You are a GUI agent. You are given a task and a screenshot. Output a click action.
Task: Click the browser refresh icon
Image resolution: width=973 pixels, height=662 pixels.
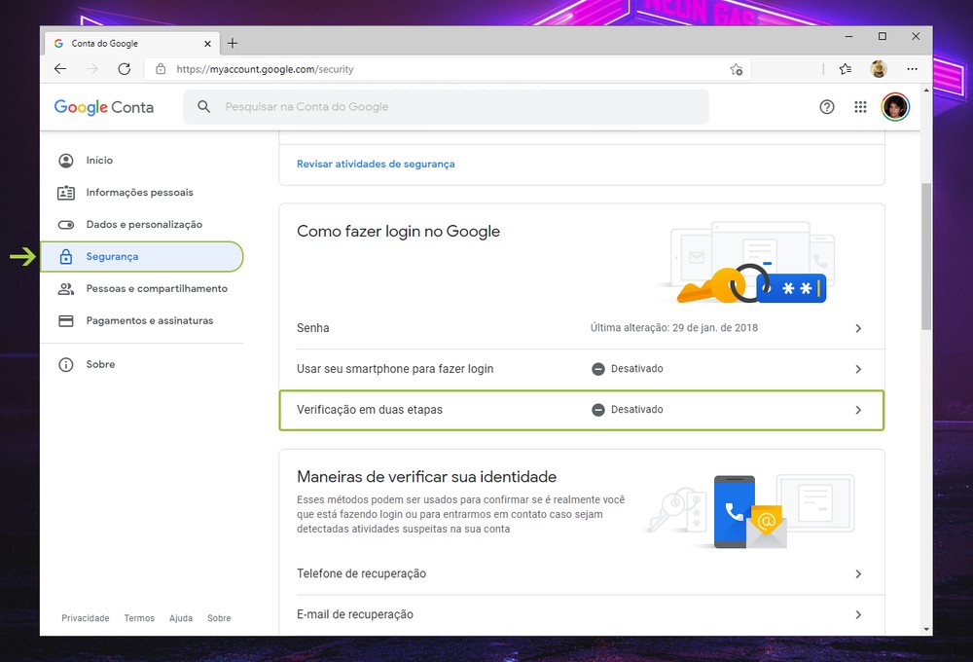coord(124,69)
